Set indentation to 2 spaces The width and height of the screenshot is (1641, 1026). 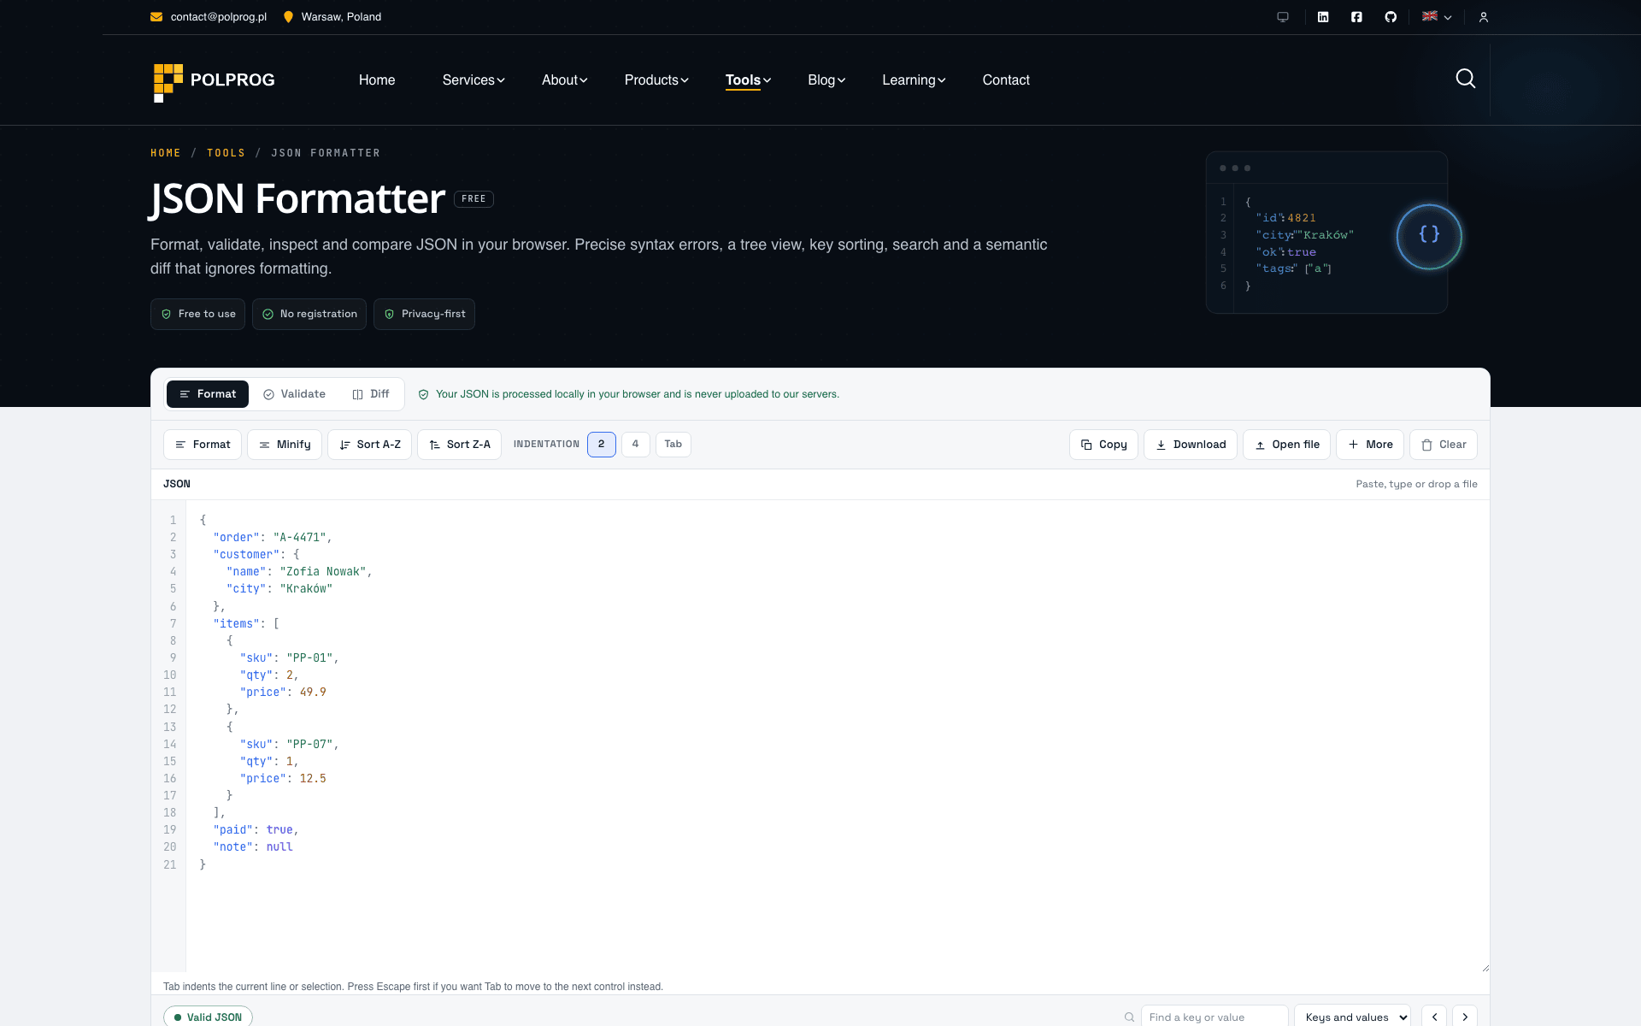pyautogui.click(x=602, y=445)
